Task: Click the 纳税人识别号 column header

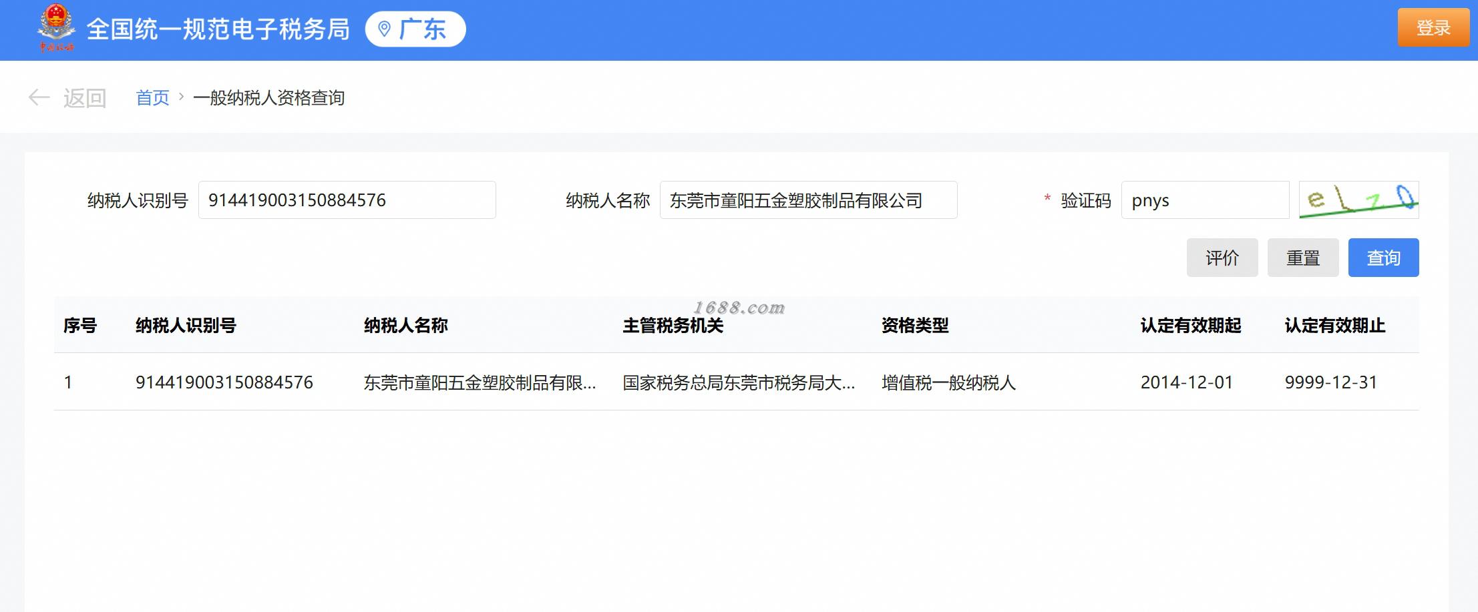Action: [186, 326]
